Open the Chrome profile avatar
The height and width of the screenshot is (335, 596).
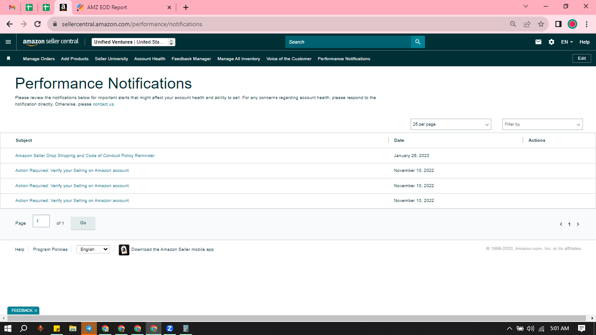572,24
